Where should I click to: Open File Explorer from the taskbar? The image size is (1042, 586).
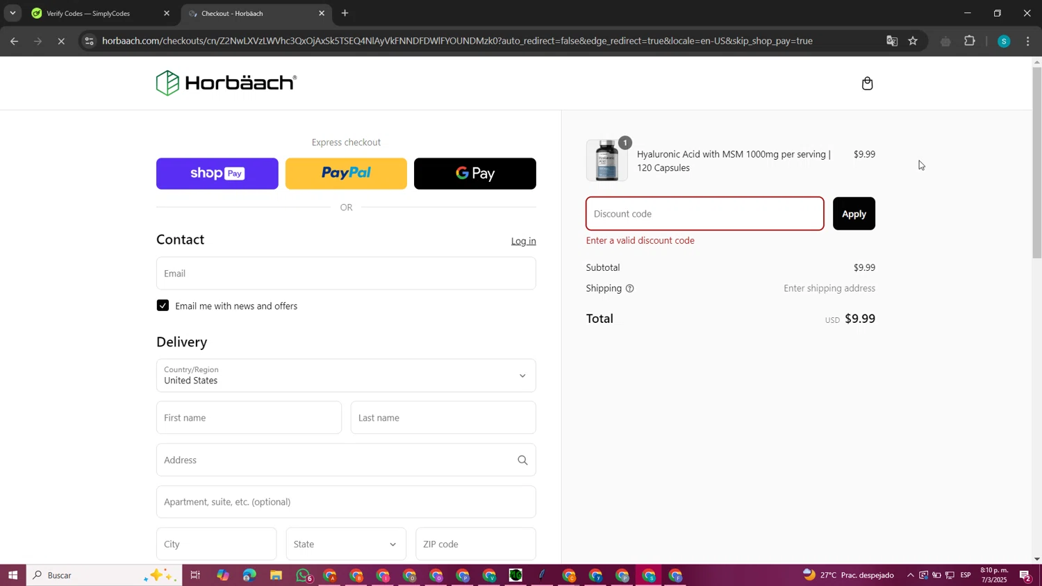click(x=276, y=575)
